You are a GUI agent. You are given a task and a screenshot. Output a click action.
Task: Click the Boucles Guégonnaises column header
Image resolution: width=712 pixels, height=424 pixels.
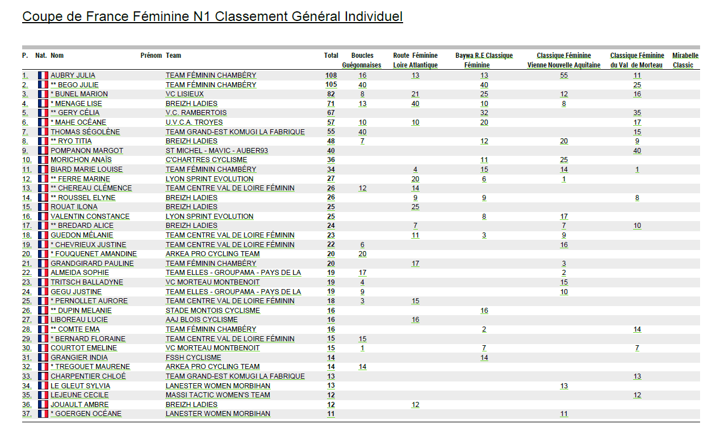click(x=362, y=60)
